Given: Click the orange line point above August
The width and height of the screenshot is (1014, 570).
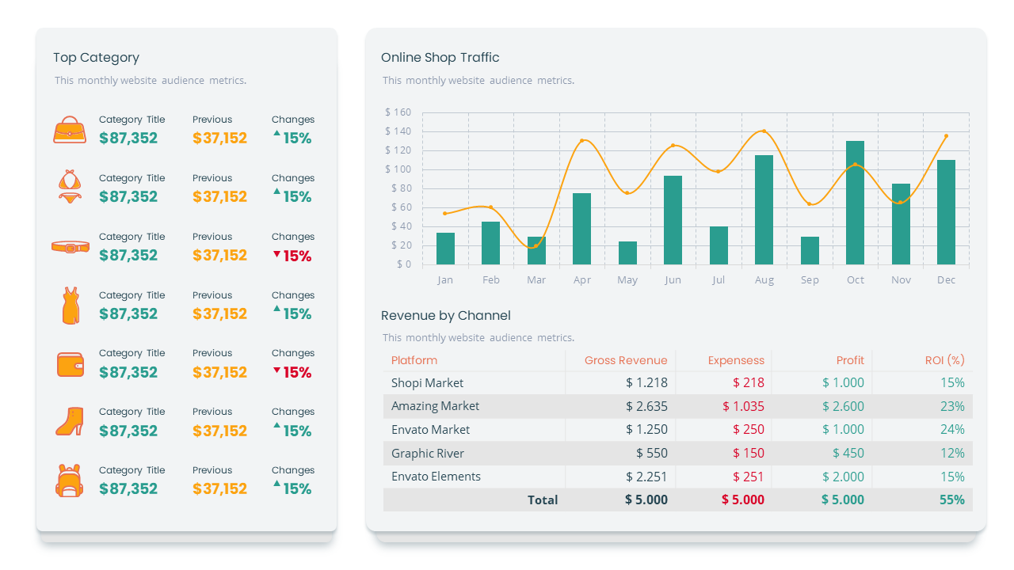Looking at the screenshot, I should tap(764, 131).
